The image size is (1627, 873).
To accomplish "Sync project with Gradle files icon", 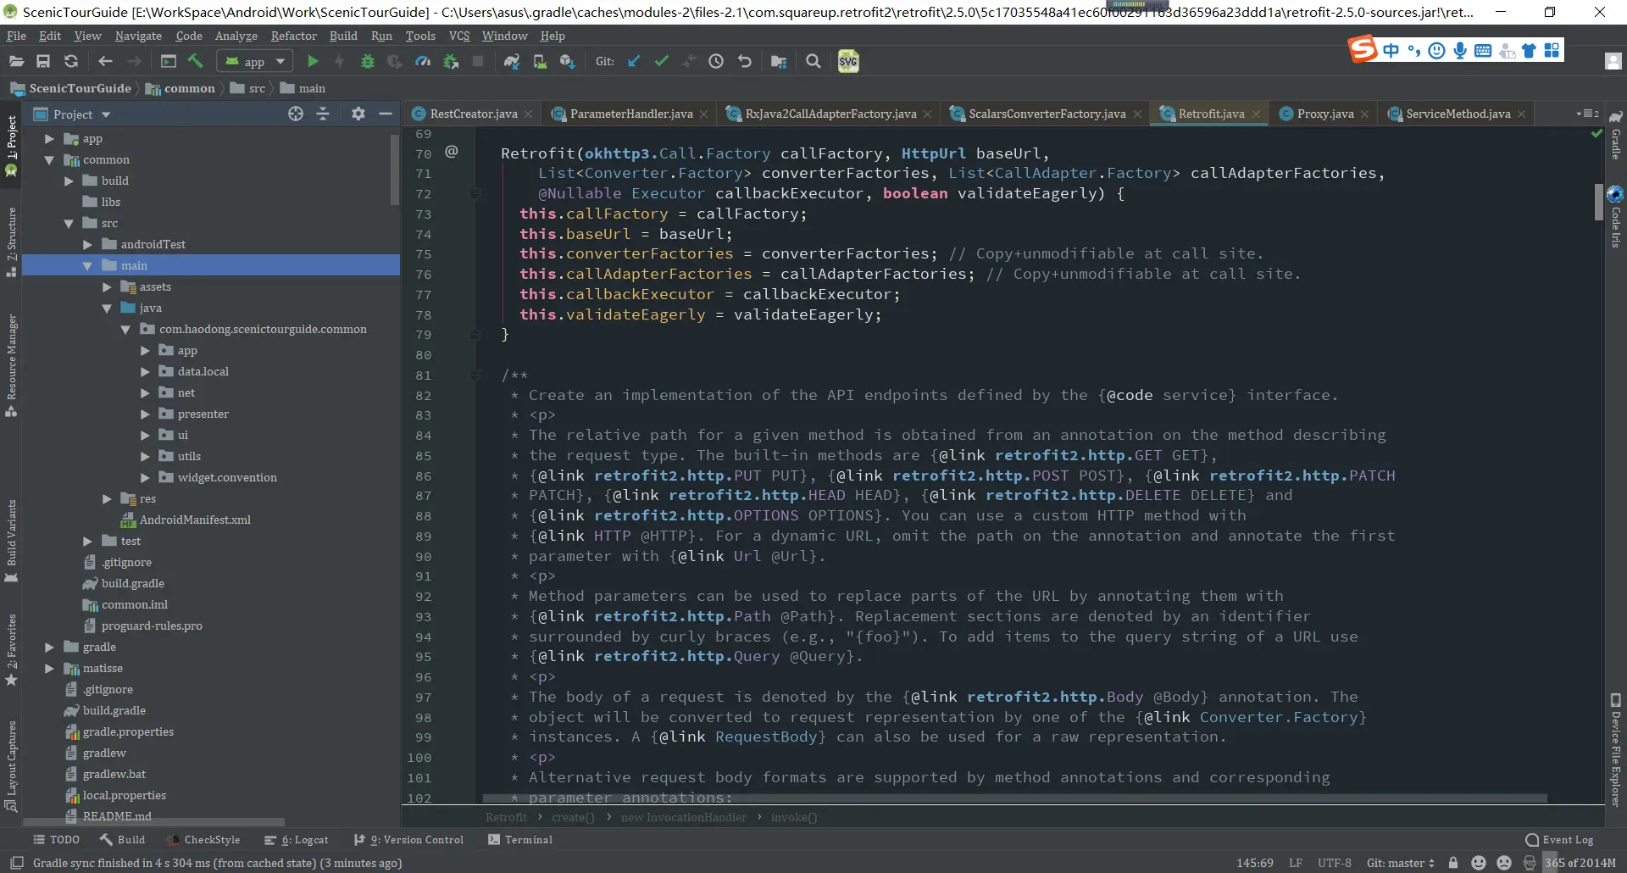I will 511,61.
